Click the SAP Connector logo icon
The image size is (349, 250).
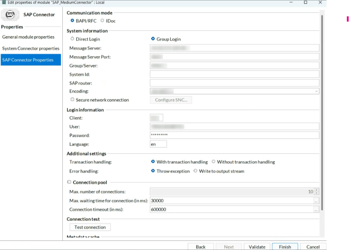tap(10, 15)
